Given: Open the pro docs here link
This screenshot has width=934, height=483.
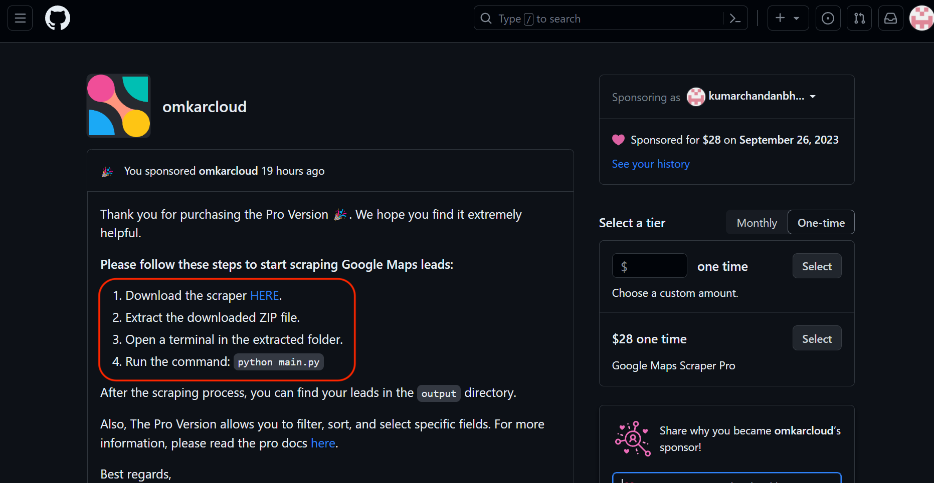Looking at the screenshot, I should tap(323, 443).
